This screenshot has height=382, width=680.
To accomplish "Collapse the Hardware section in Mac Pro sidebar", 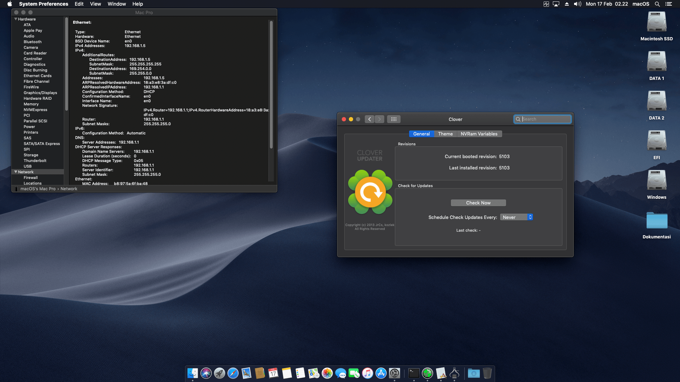I will (16, 19).
